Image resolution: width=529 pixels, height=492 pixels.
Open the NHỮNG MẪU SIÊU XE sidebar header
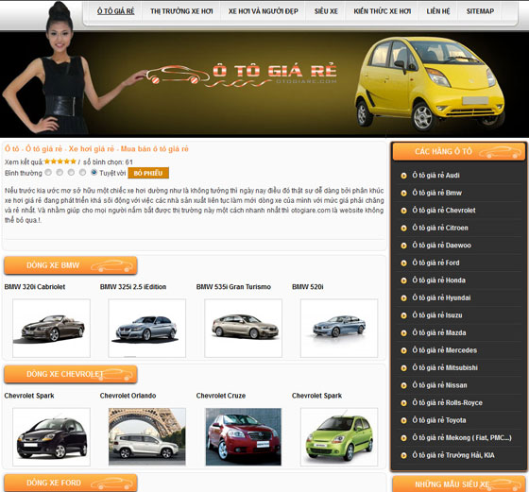point(459,484)
